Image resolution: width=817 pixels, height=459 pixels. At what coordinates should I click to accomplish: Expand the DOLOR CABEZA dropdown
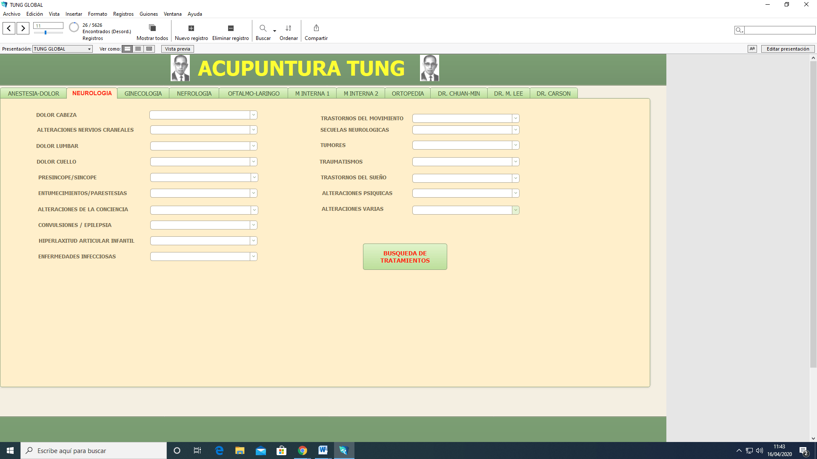tap(253, 115)
